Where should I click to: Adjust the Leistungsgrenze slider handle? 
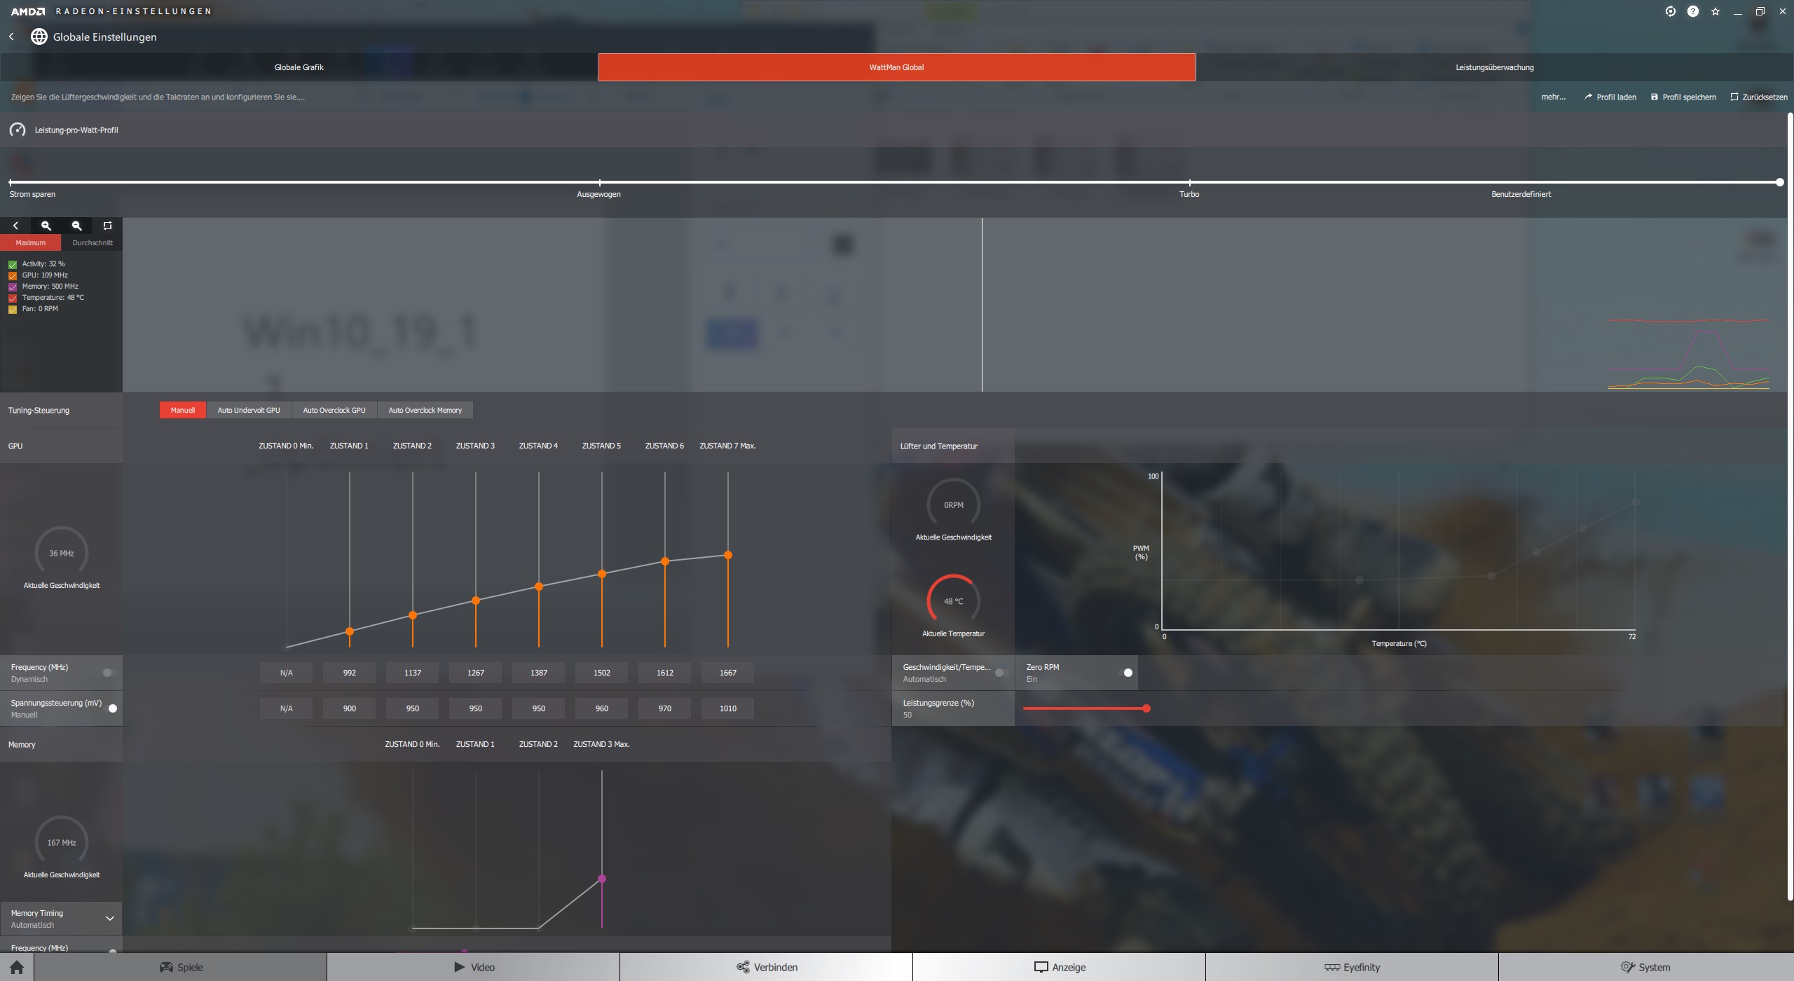pos(1146,708)
